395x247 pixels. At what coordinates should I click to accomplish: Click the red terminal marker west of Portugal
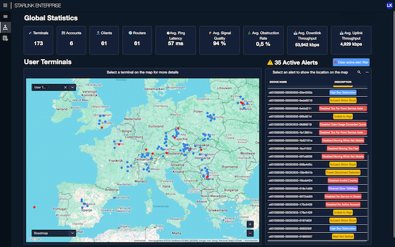pyautogui.click(x=34, y=208)
